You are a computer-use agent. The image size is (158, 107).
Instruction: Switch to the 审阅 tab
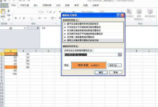tap(76, 5)
